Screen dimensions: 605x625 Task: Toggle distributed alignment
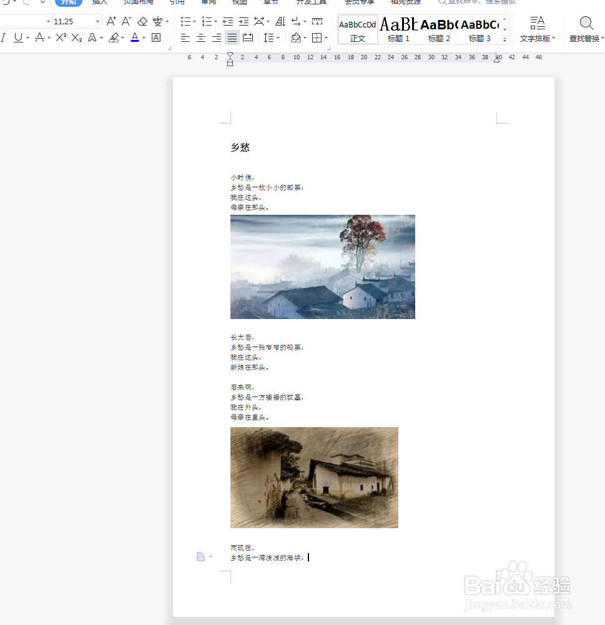pos(248,38)
